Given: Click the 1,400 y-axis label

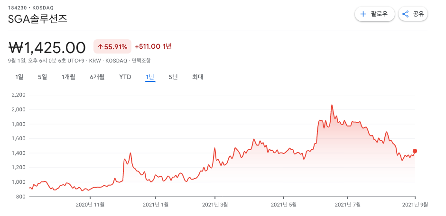Looking at the screenshot, I should 19,153.
